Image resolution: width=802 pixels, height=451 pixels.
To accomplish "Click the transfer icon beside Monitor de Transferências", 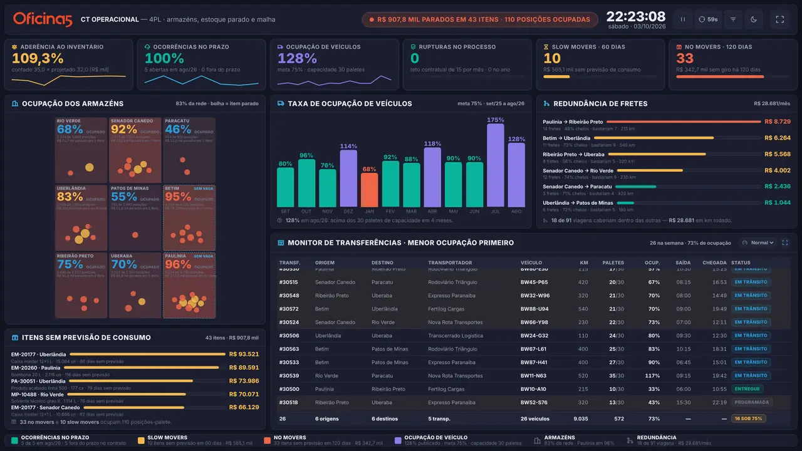I will coord(281,243).
